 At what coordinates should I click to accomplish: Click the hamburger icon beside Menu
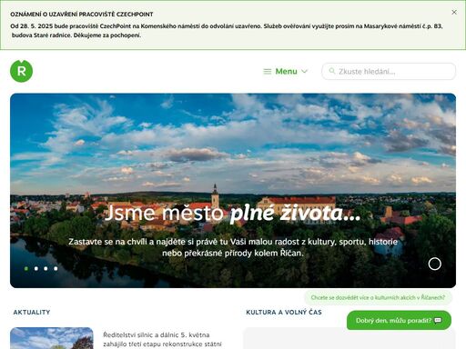click(x=267, y=72)
